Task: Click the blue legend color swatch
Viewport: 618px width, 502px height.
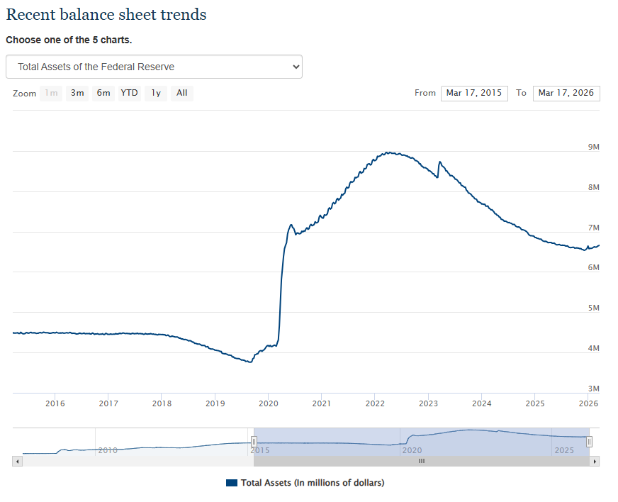Action: [x=232, y=483]
